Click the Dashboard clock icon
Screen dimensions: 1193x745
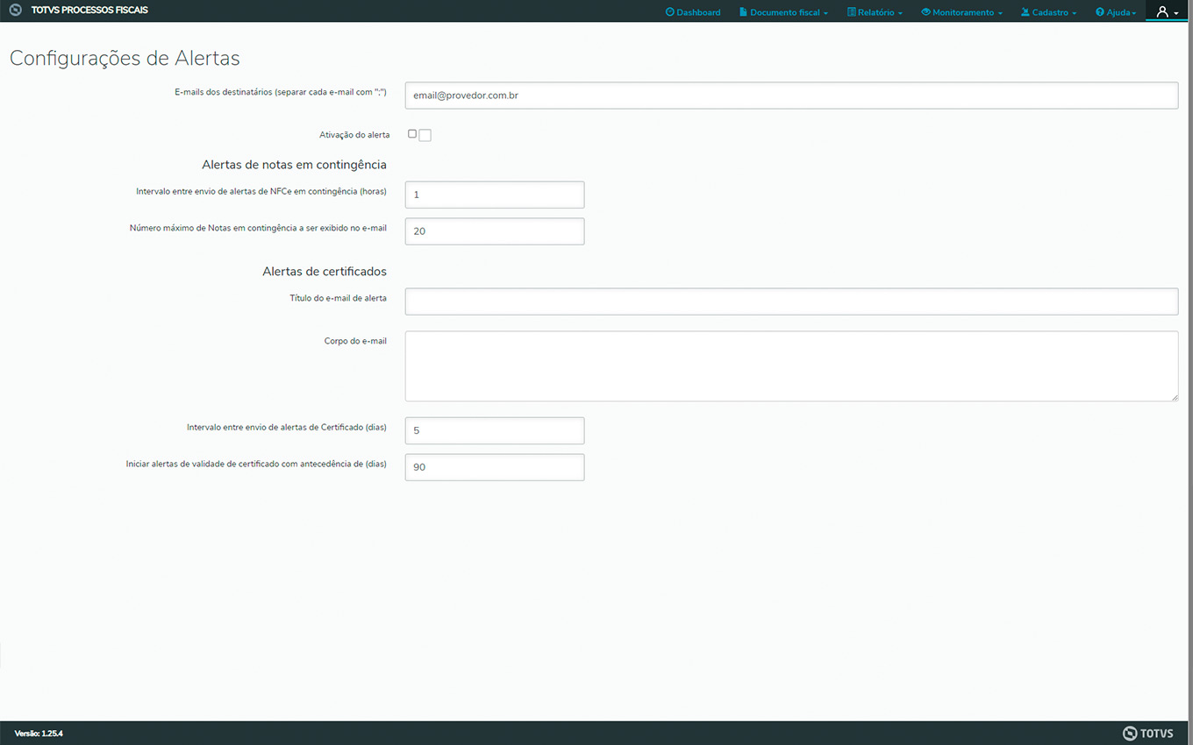[670, 12]
